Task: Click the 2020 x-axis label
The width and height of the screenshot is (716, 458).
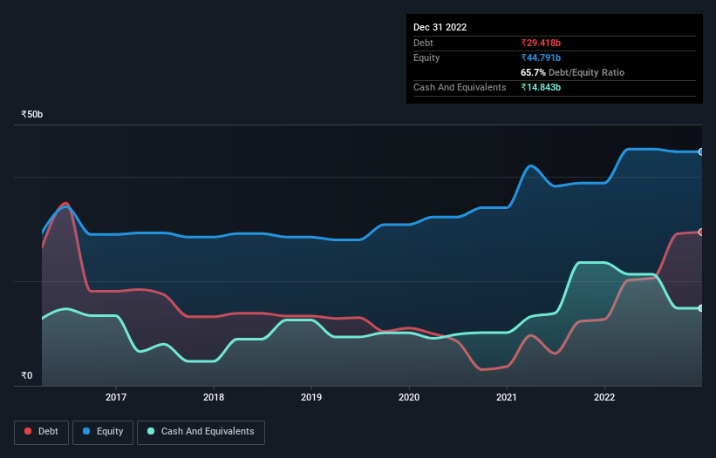Action: click(409, 397)
